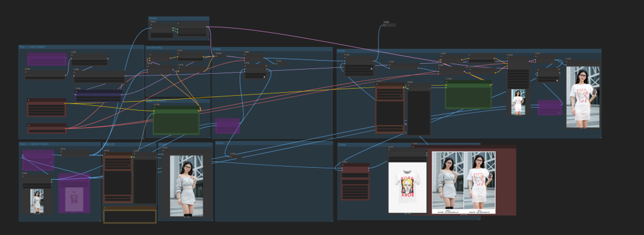
Task: Select the small standalone node above the top-right group
Action: coord(389,24)
